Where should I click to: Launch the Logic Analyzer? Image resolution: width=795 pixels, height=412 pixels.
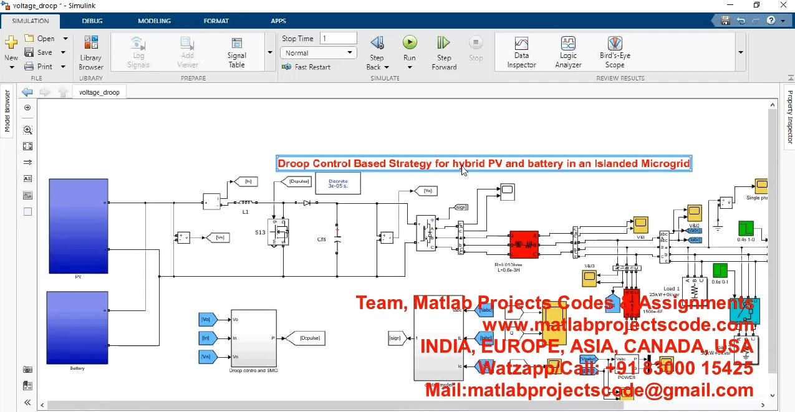[x=568, y=52]
